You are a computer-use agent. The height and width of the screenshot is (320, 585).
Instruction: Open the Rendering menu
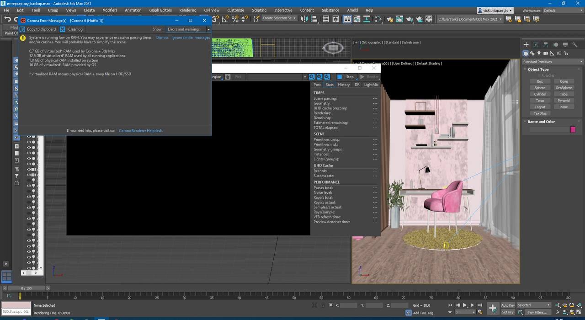pyautogui.click(x=188, y=10)
